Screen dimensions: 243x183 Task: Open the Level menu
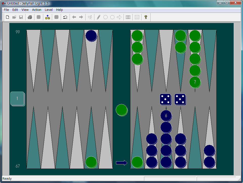[x=49, y=10]
